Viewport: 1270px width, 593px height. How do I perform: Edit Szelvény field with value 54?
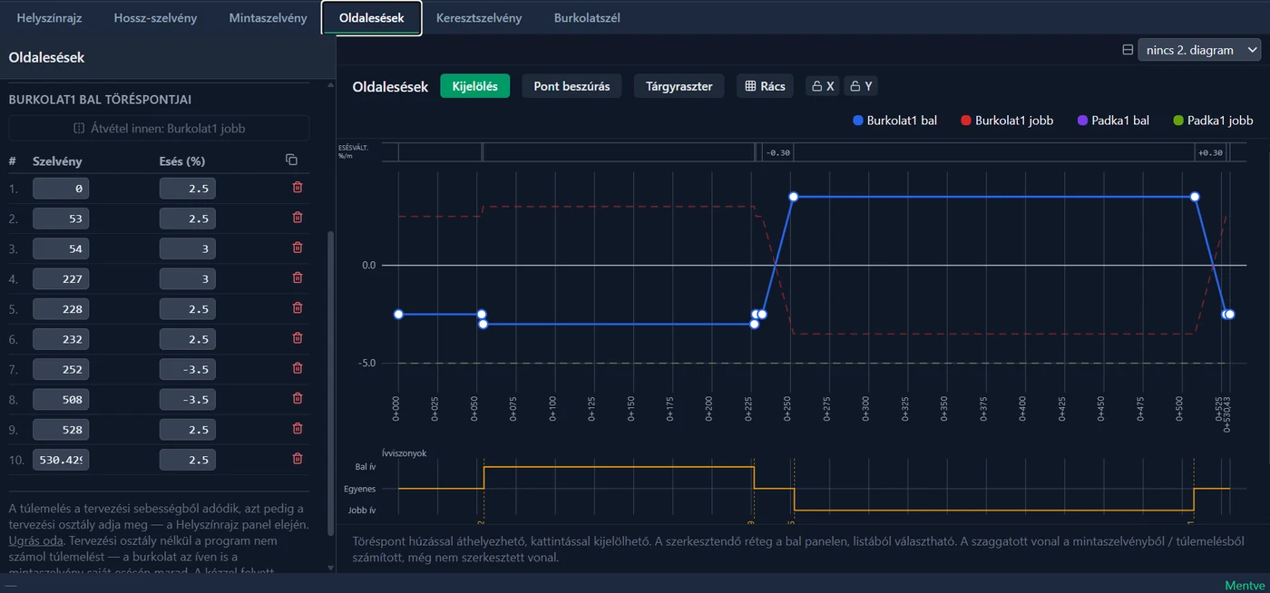(x=61, y=248)
